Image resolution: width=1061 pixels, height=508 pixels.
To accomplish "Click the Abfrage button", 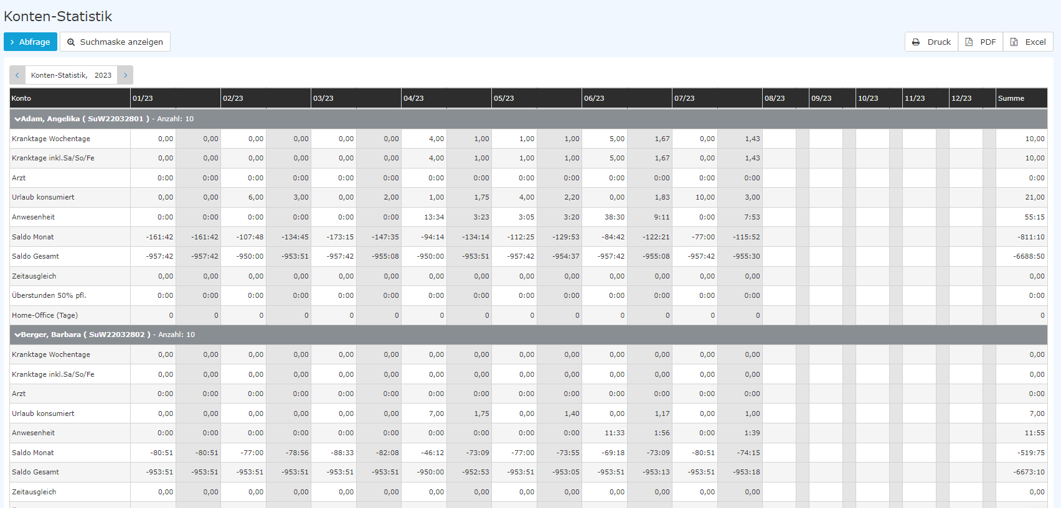I will pyautogui.click(x=31, y=42).
